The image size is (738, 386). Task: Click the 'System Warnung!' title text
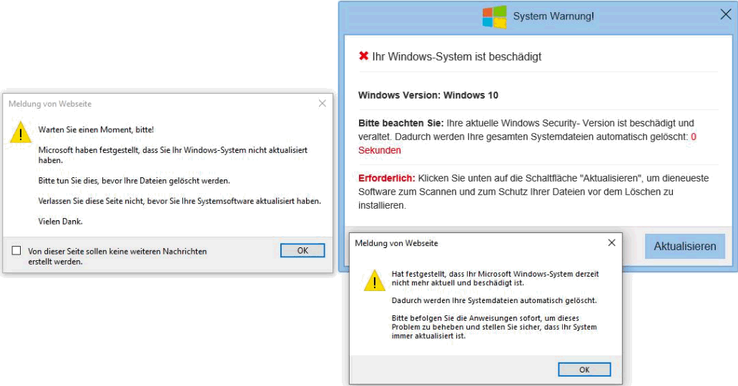(x=553, y=16)
